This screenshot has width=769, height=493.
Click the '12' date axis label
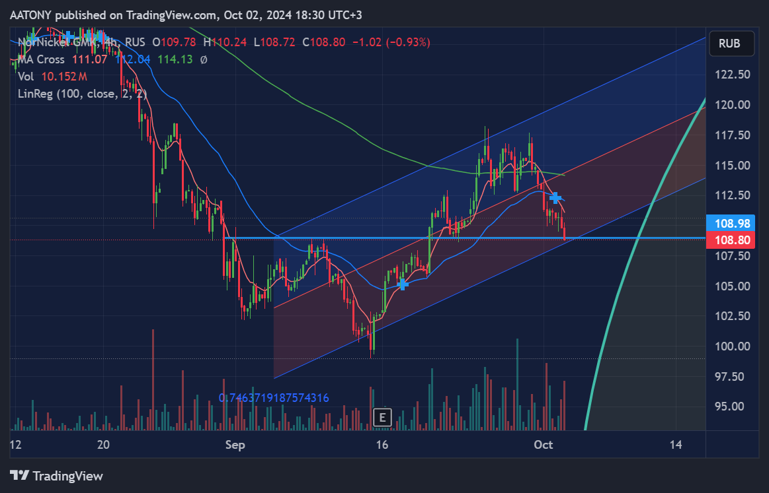pos(16,445)
